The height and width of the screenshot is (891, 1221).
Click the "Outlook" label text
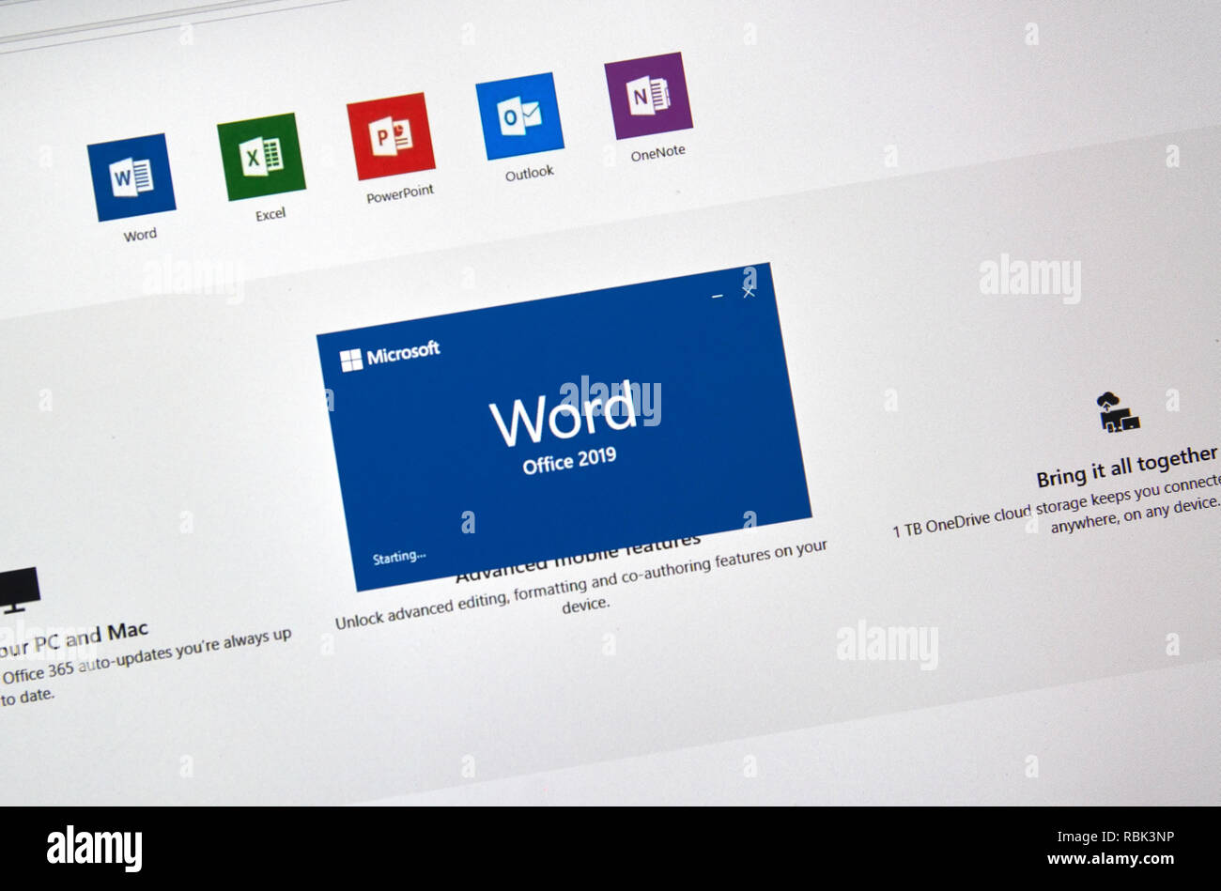[530, 173]
